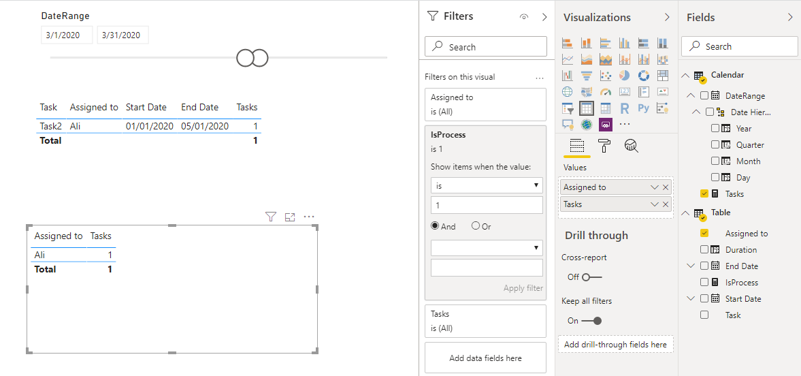
Task: Select the stacked bar chart visualization
Action: [x=568, y=43]
